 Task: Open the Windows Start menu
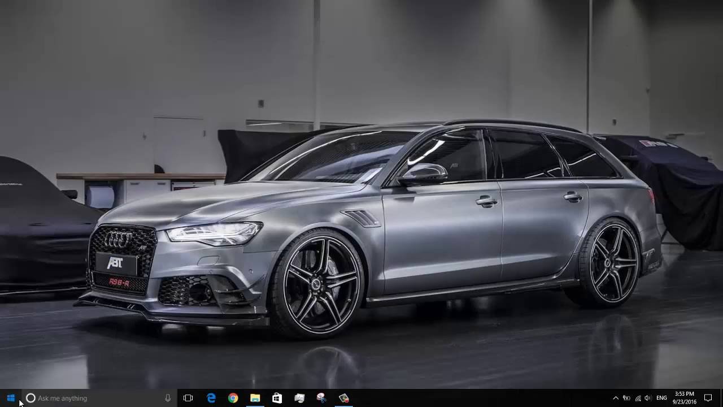[11, 398]
